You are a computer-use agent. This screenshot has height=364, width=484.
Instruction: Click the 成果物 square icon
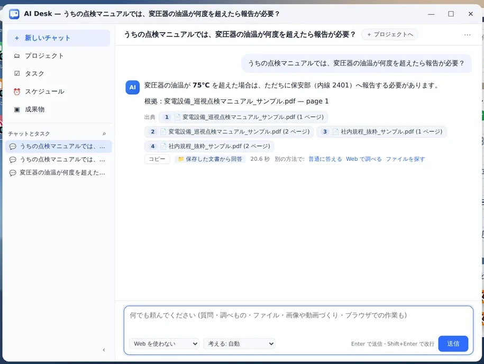pyautogui.click(x=17, y=110)
